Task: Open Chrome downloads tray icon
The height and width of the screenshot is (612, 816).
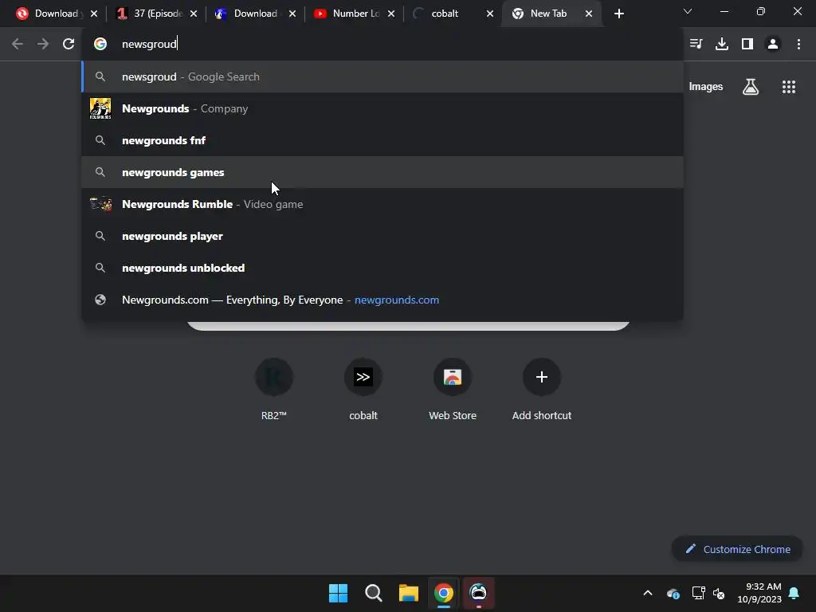Action: (722, 44)
